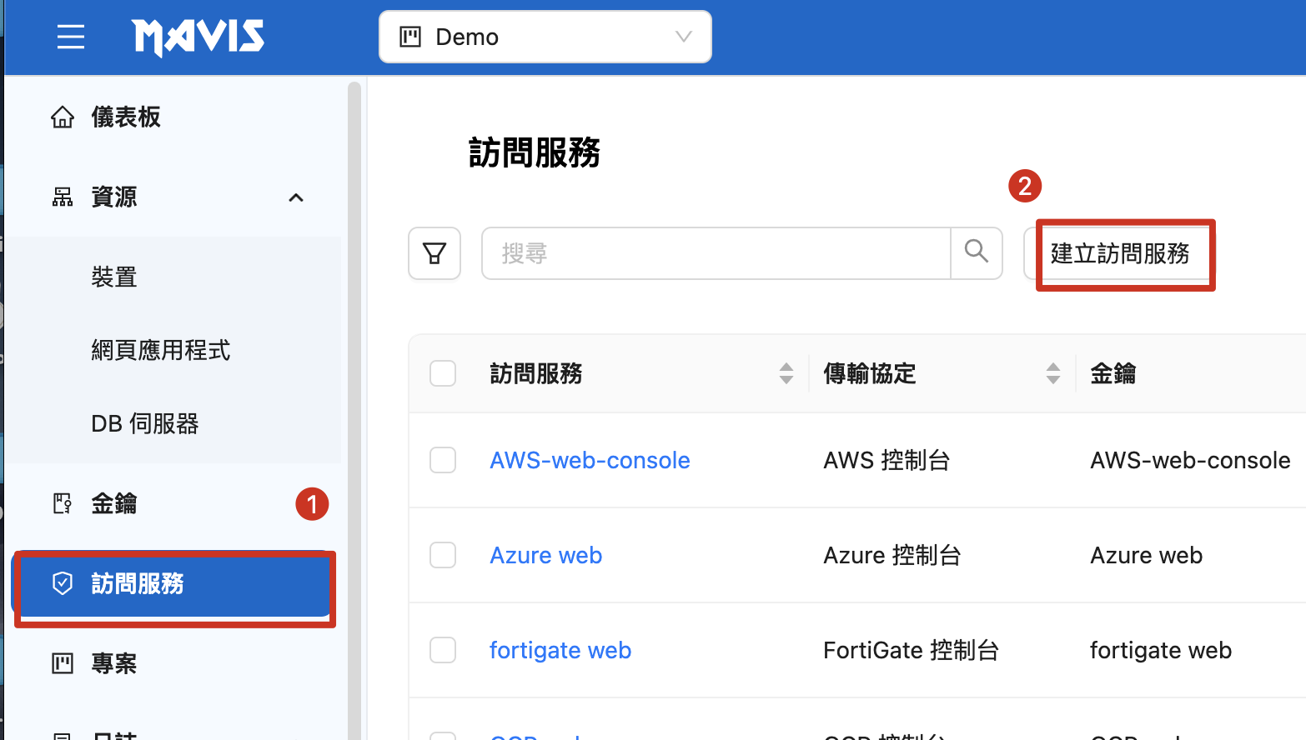This screenshot has width=1306, height=740.
Task: Open 專案 in the sidebar
Action: click(x=114, y=663)
